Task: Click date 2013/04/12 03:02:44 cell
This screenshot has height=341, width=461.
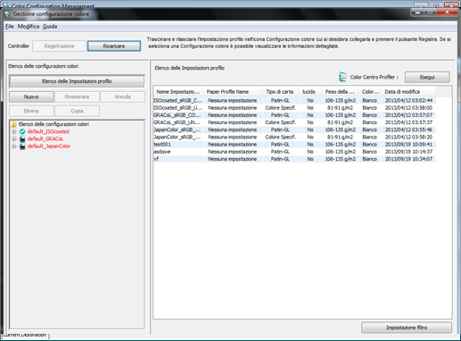Action: [x=408, y=101]
